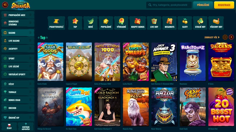This screenshot has height=132, width=236.
Task: Open the Stolní hry clover category
Action: (200, 21)
